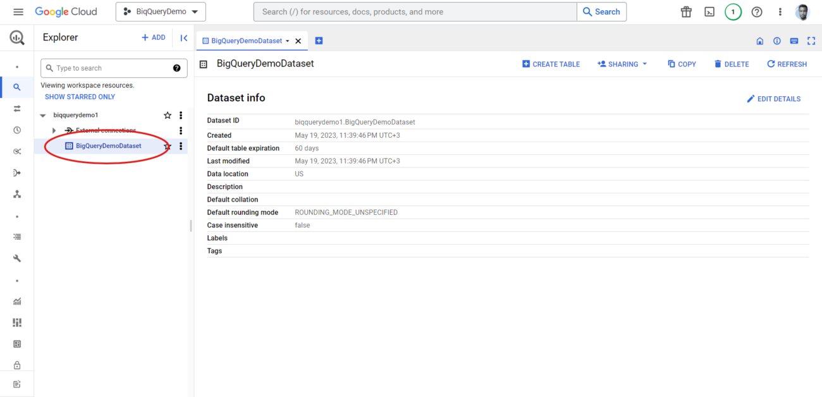Screen dimensions: 822x397
Task: Open a new editor tab with the plus button
Action: point(319,40)
